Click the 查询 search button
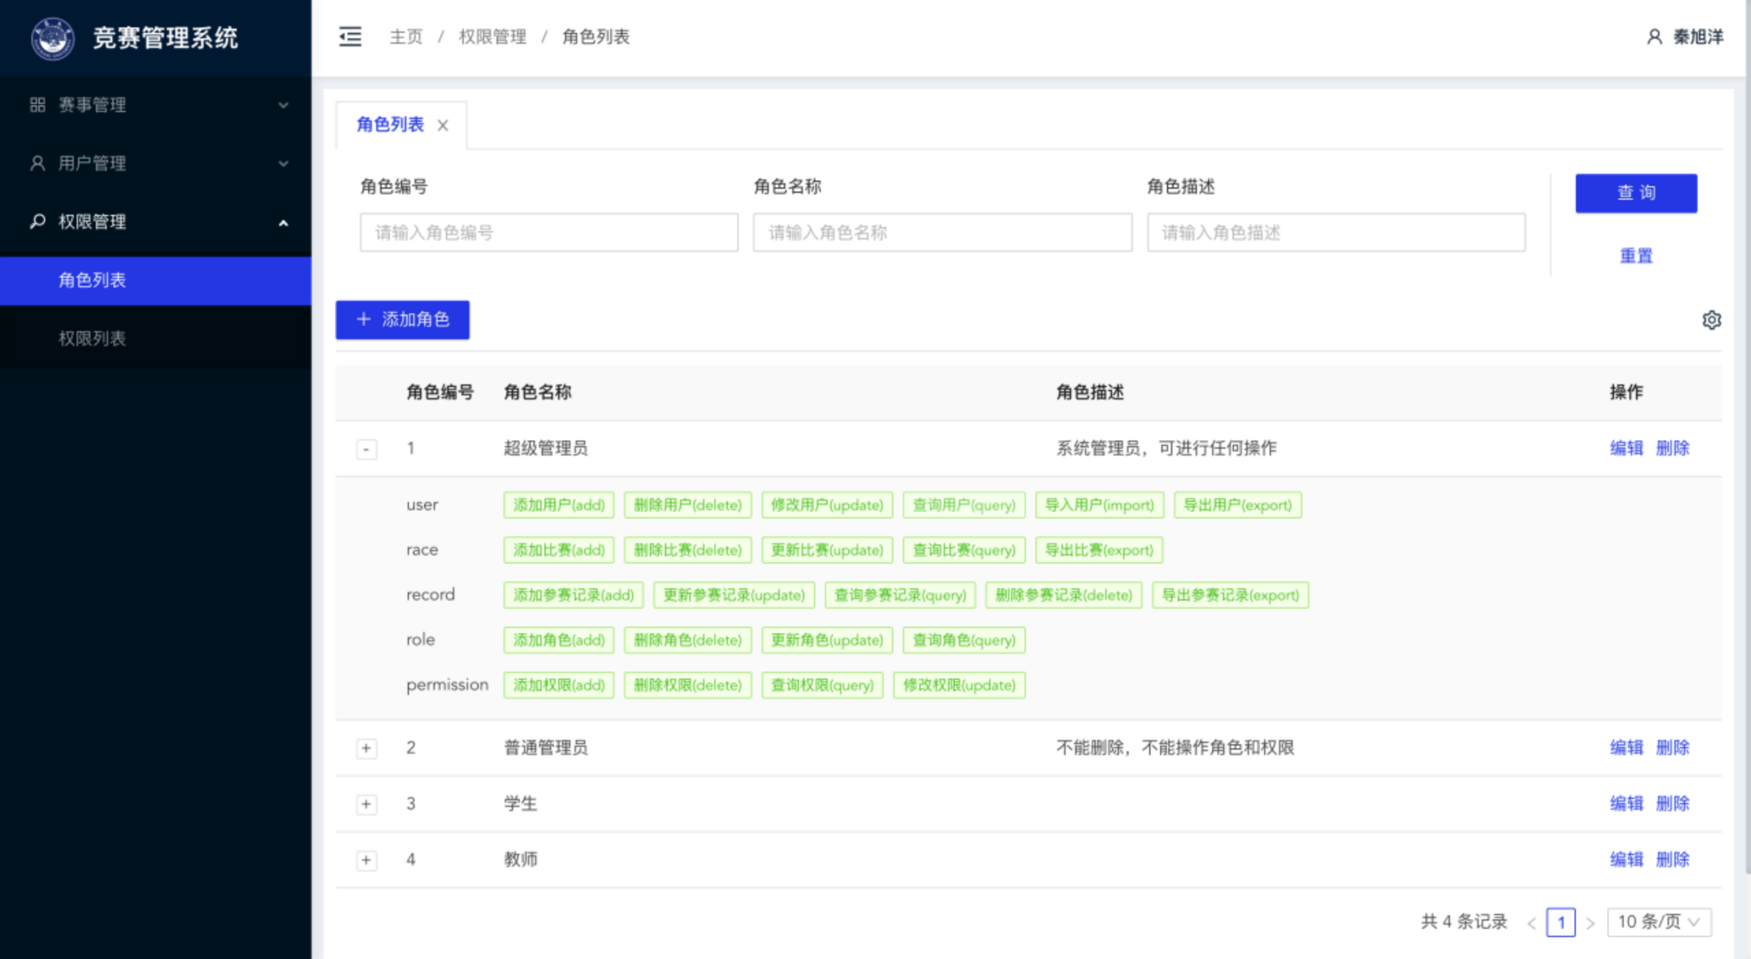Screen dimensions: 1751x959 tap(1635, 193)
